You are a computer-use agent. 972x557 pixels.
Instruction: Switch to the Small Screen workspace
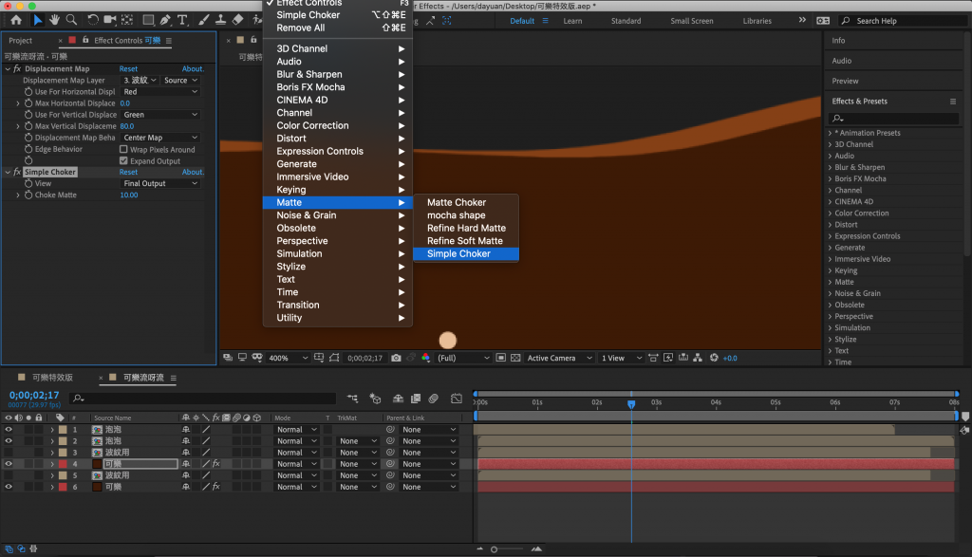tap(692, 21)
